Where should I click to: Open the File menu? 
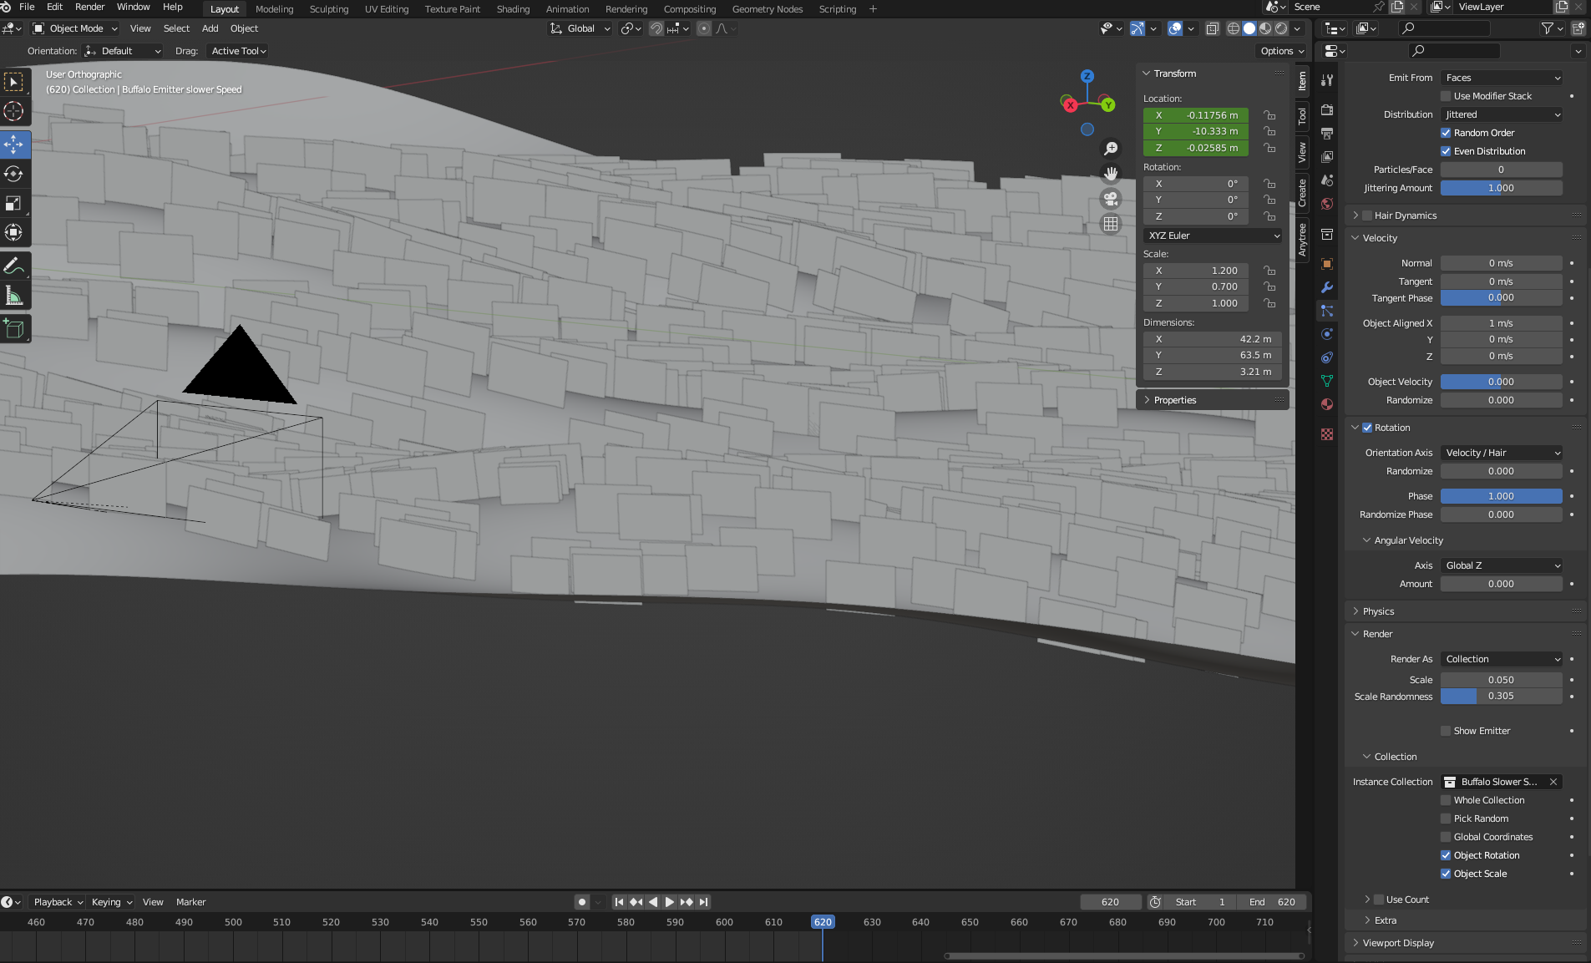pyautogui.click(x=27, y=7)
